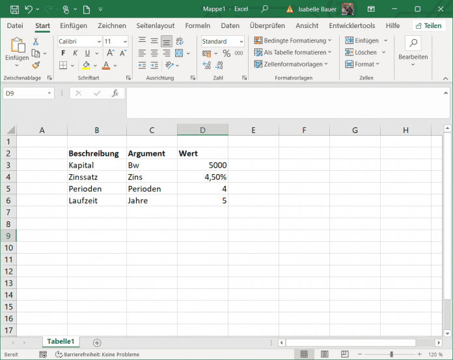The height and width of the screenshot is (360, 453).
Task: Select cell D4 containing 4,50%
Action: pos(202,177)
